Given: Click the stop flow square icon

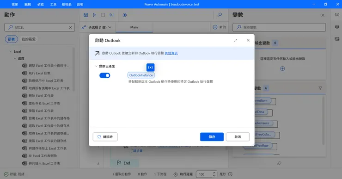Looking at the screenshot, I should pyautogui.click(x=103, y=15).
